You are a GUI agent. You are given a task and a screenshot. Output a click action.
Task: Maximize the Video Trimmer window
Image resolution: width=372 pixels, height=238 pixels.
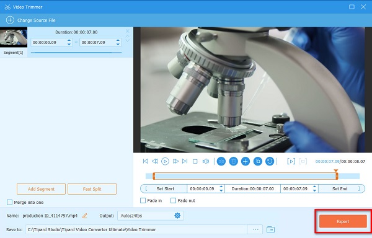coord(352,7)
